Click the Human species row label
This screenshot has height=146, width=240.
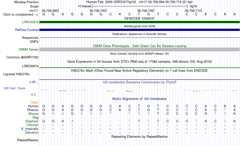33,106
